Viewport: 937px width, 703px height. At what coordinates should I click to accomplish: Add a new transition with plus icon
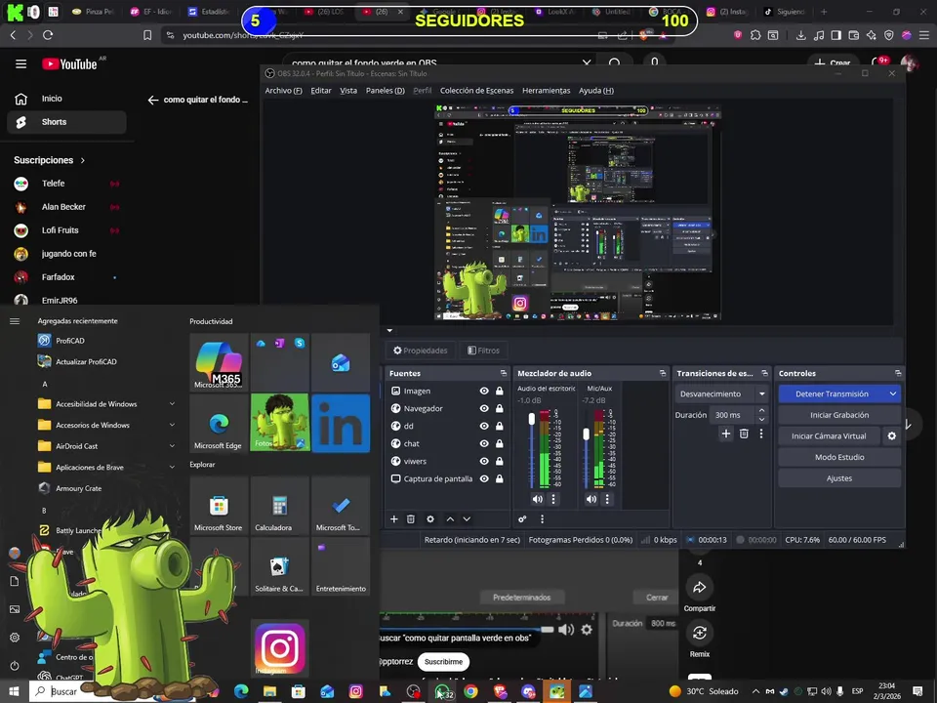pos(726,434)
